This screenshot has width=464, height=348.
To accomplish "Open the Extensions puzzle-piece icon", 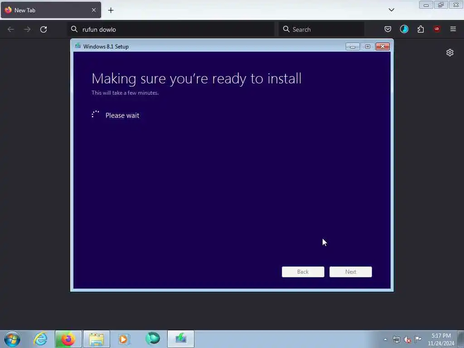I will pyautogui.click(x=420, y=29).
